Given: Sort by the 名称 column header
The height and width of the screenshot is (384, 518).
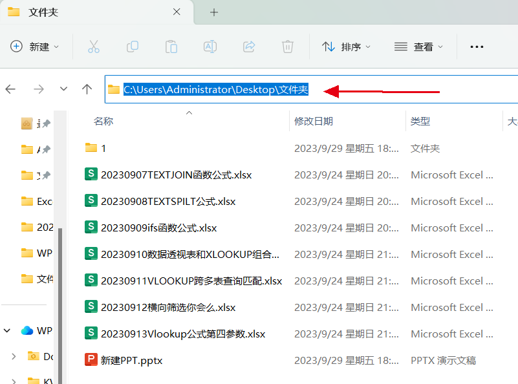Looking at the screenshot, I should coord(103,121).
